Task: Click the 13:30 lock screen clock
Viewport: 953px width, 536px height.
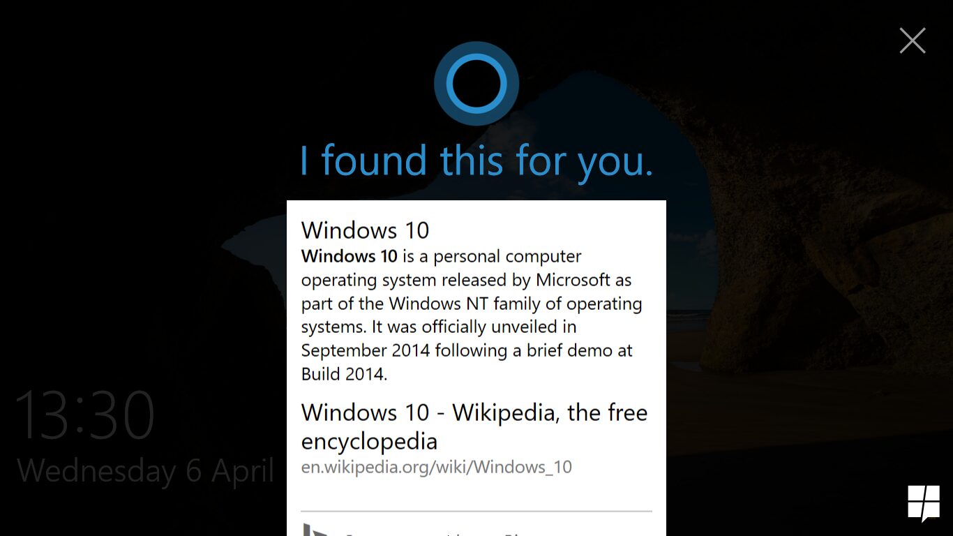Action: pyautogui.click(x=84, y=414)
